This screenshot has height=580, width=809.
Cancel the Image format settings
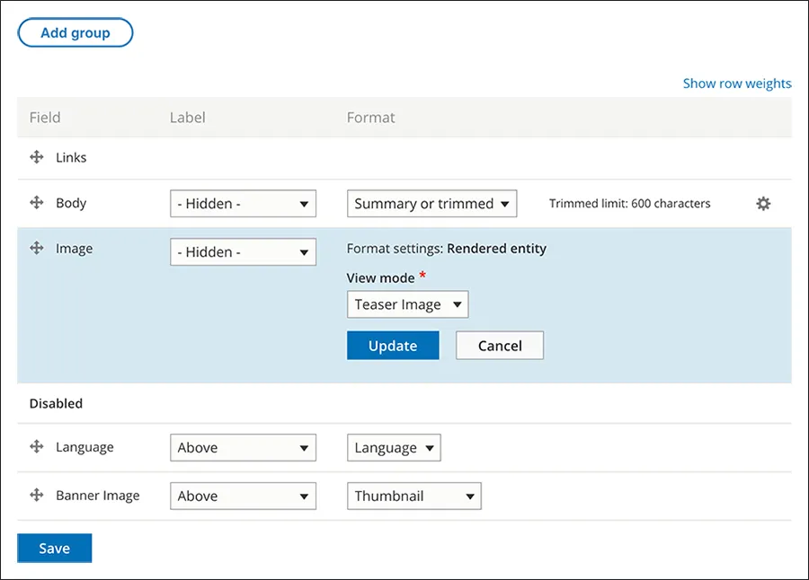pyautogui.click(x=500, y=345)
